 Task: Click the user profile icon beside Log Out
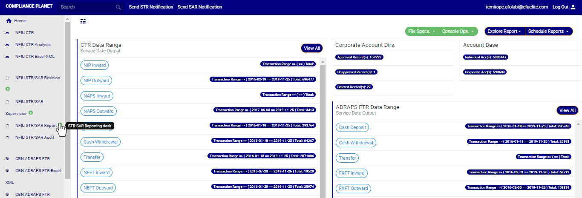(573, 7)
